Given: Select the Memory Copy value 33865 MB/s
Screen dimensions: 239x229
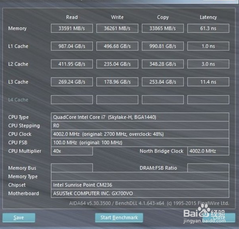Looking at the screenshot, I should (163, 28).
